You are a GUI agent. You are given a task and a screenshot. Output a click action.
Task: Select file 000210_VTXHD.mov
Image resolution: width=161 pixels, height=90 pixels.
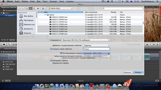click(x=60, y=17)
